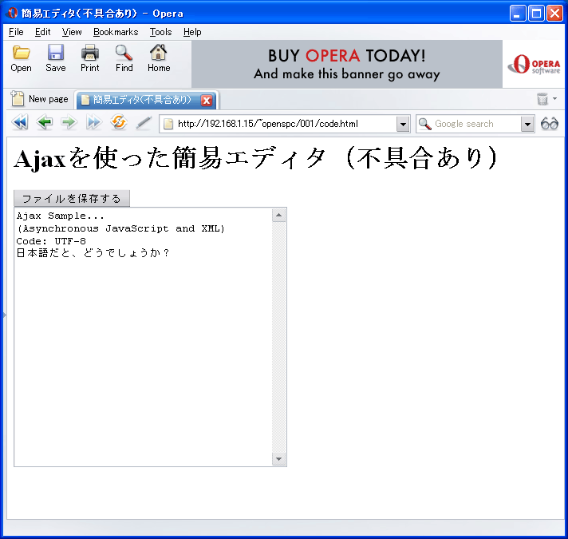Viewport: 568px width, 539px height.
Task: Reload the page with the orange Reload icon
Action: tap(119, 122)
